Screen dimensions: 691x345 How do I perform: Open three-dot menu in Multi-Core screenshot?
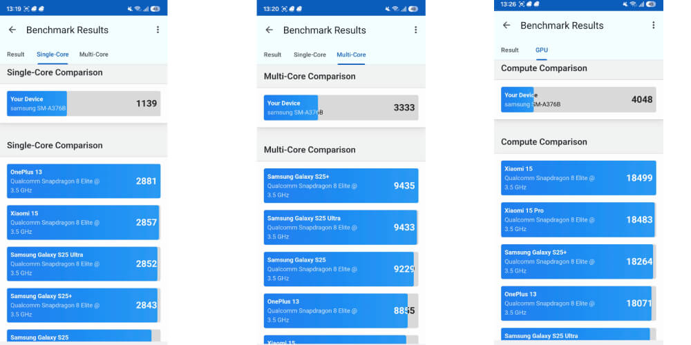pos(415,30)
